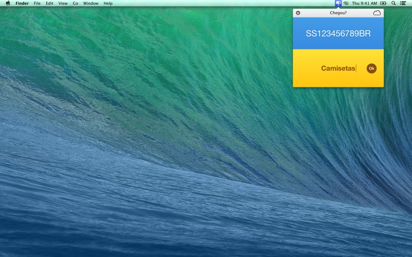
Task: Click the Camisetas name text field
Action: [338, 68]
